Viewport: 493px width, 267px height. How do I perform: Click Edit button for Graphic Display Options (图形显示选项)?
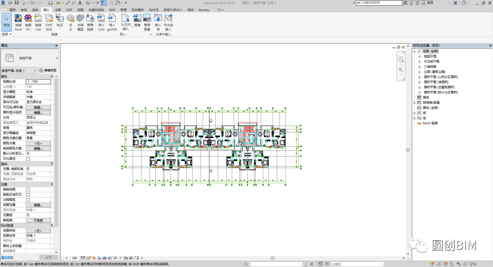click(38, 112)
